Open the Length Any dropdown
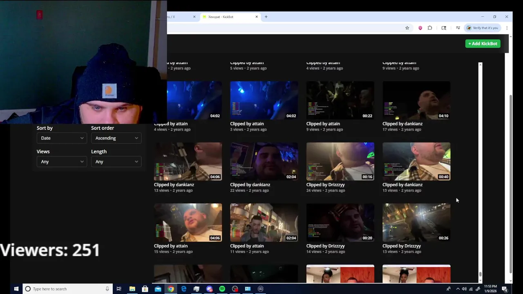Viewport: 523px width, 294px height. [x=116, y=162]
